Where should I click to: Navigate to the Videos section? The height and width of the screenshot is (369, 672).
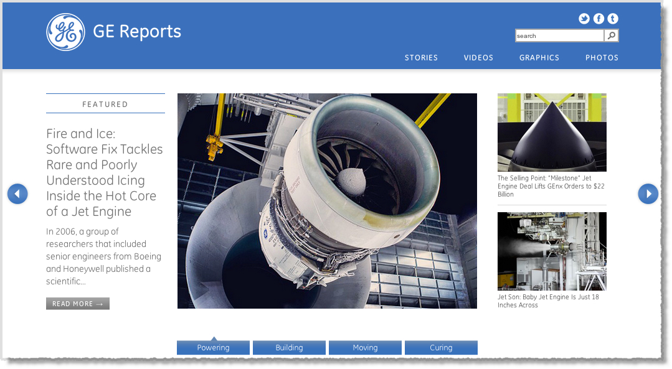click(478, 58)
